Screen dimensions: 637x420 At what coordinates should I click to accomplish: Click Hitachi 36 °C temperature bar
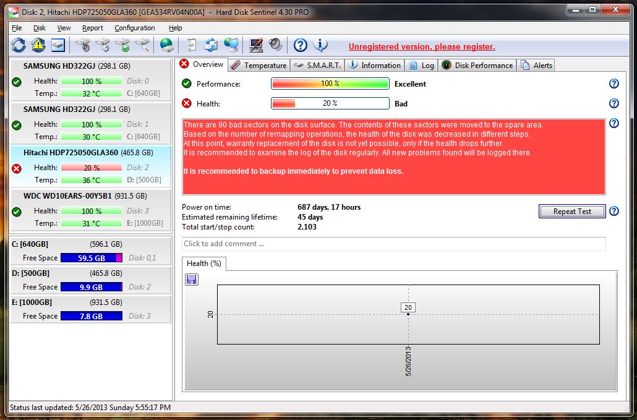[92, 180]
